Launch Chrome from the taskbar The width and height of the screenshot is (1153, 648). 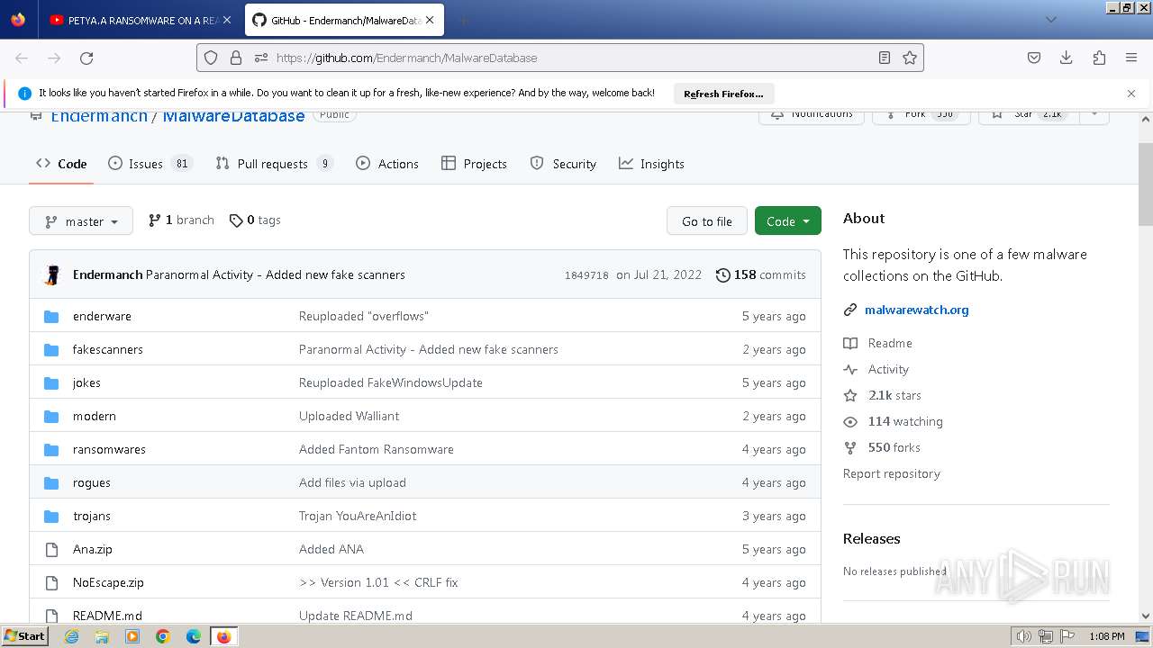pos(163,636)
